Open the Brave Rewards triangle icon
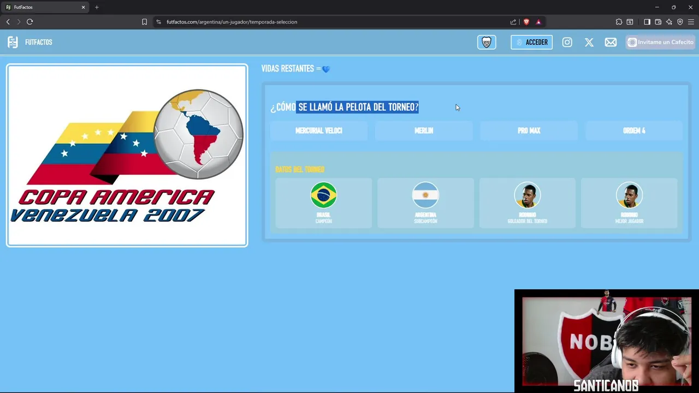 pos(538,22)
